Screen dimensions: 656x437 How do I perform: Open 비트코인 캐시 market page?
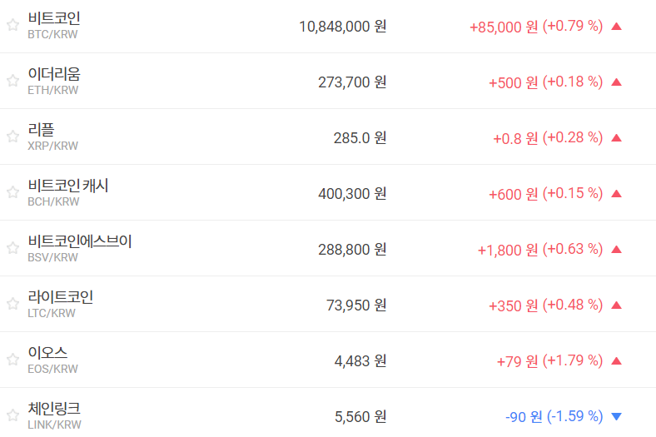coord(68,186)
